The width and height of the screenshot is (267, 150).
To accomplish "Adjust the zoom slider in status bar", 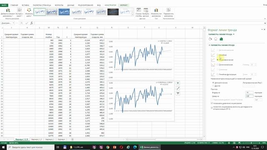I will 251,143.
